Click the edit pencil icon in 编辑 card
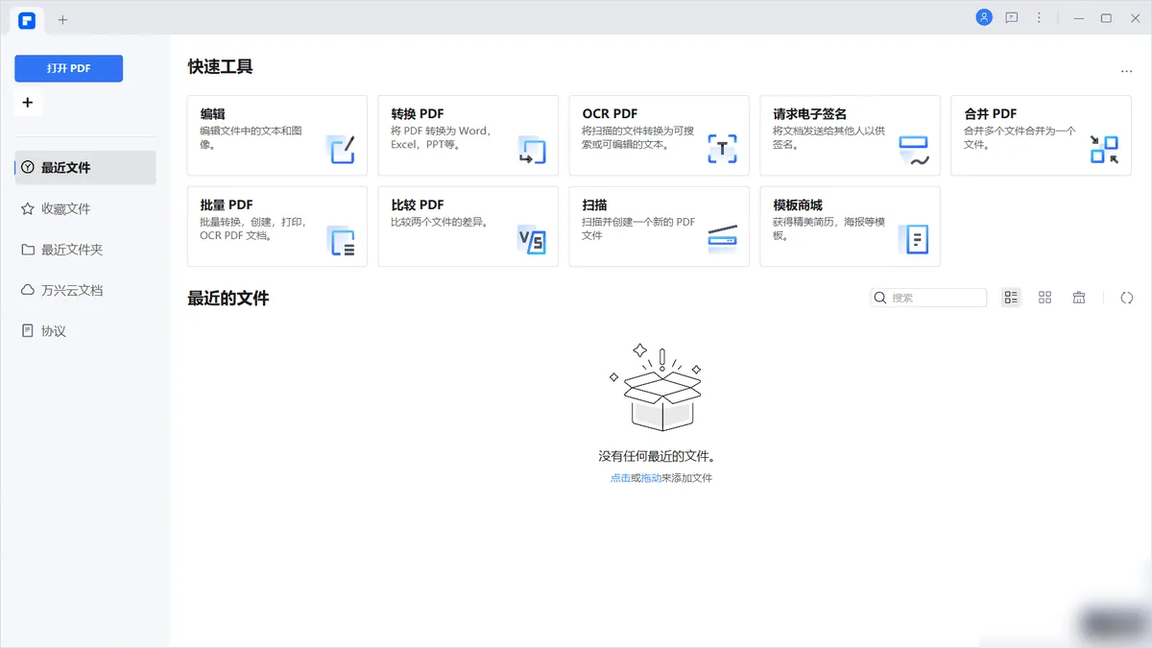1152x648 pixels. tap(342, 149)
